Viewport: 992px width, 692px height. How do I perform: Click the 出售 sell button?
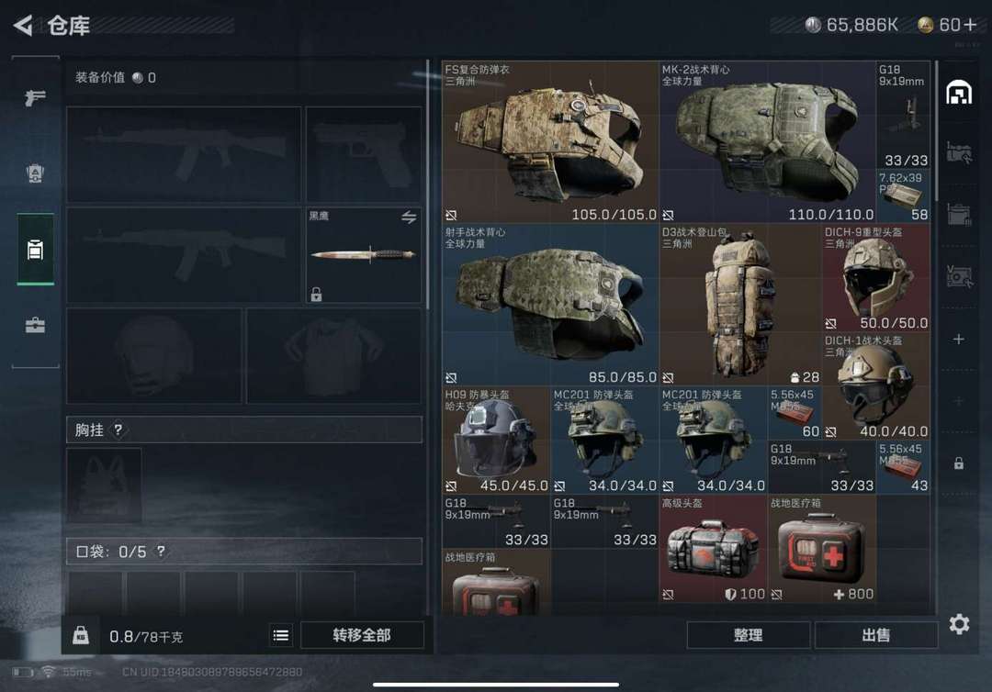coord(876,635)
